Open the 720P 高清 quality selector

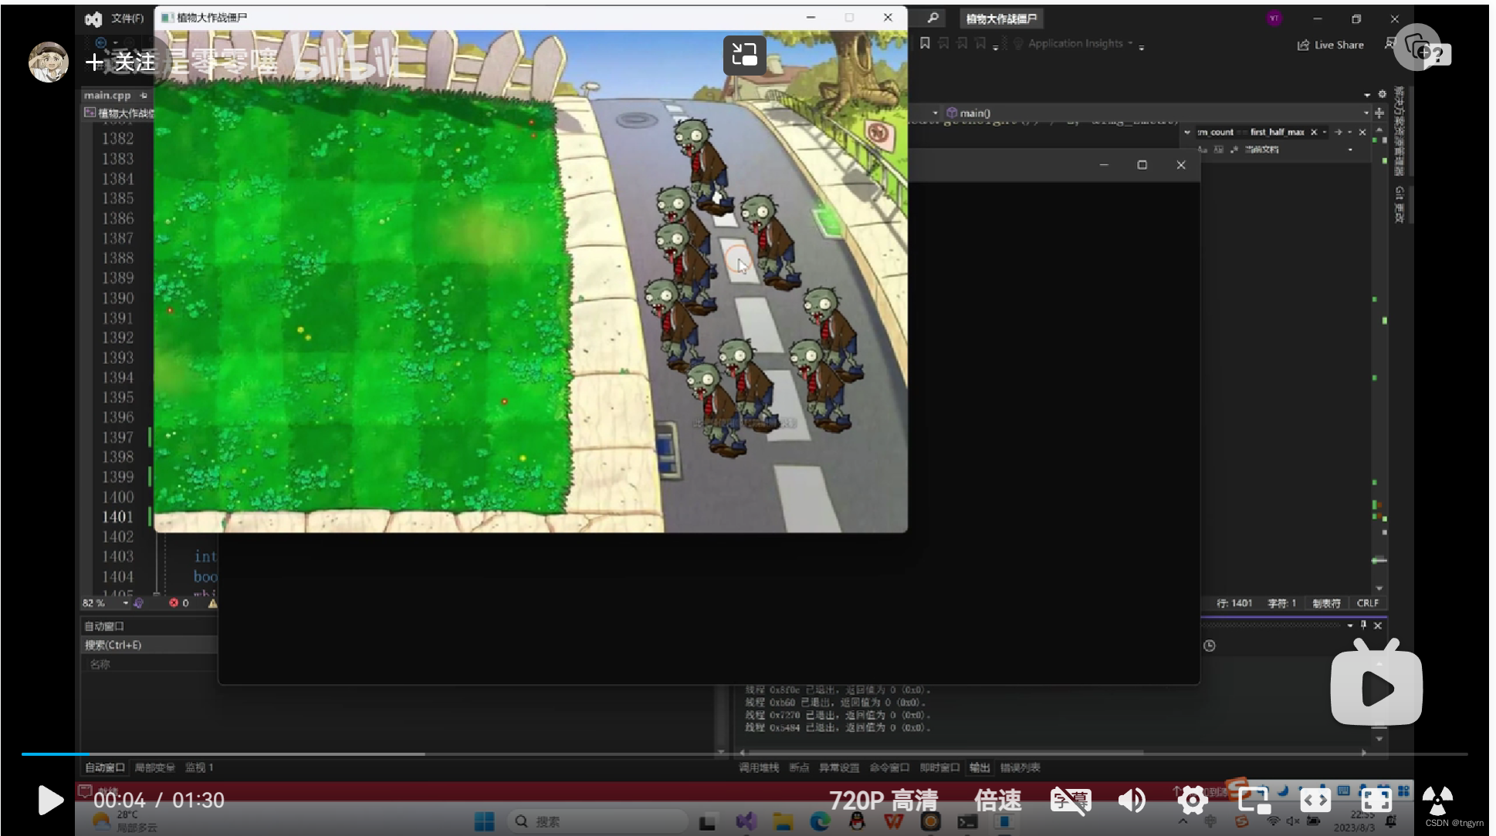coord(883,800)
